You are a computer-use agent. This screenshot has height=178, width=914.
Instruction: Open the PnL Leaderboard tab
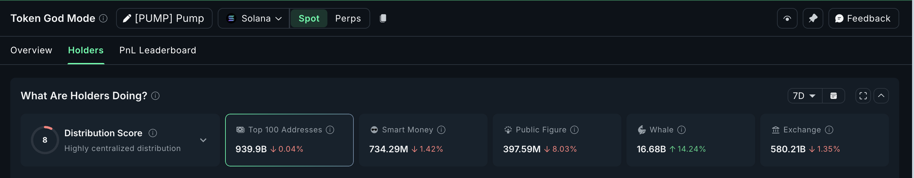pos(158,50)
